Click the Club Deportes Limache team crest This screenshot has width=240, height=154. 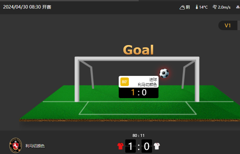coord(16,145)
